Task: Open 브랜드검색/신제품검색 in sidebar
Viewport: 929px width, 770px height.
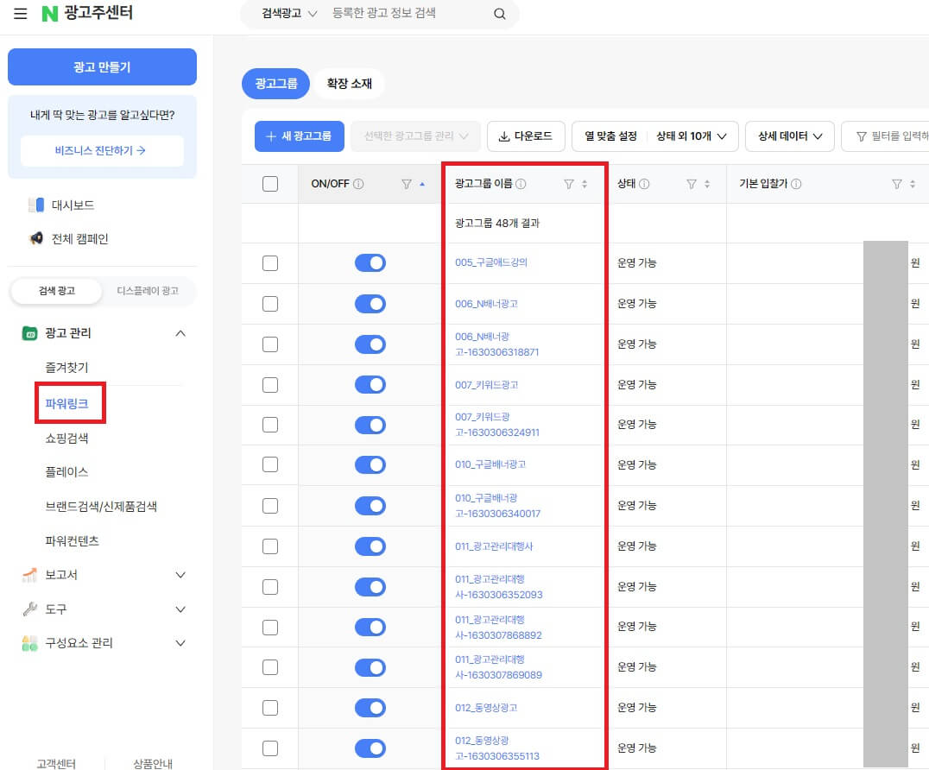Action: tap(101, 507)
